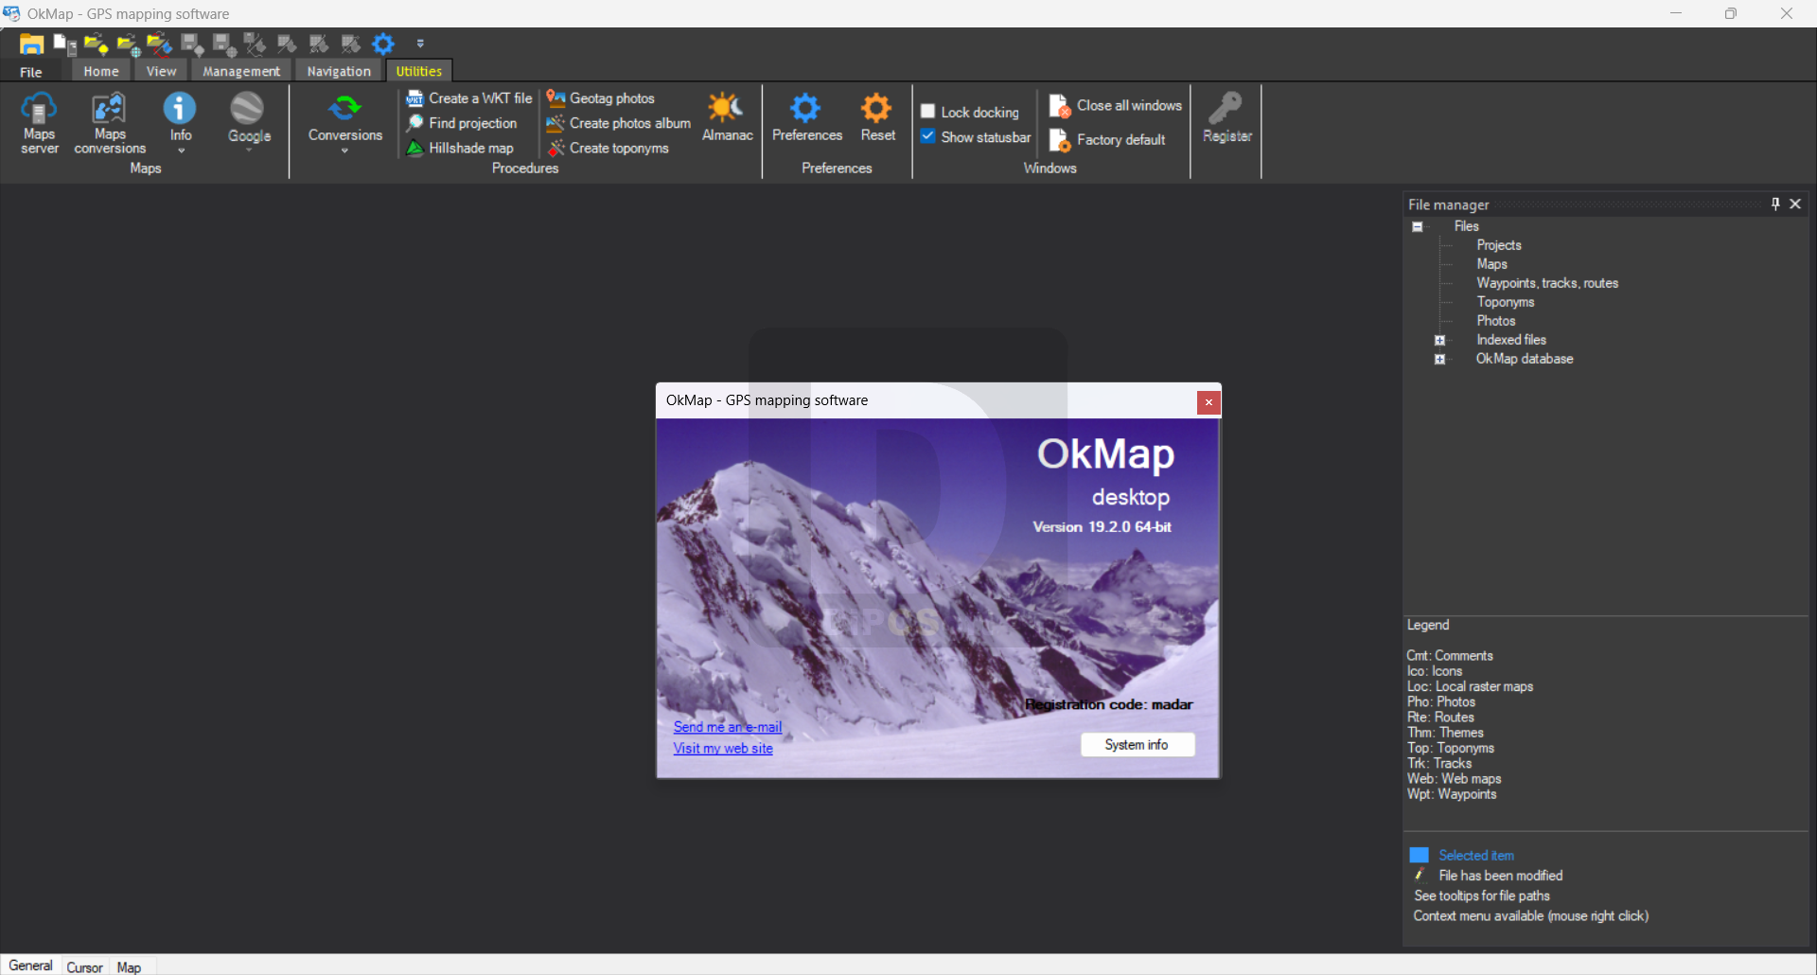The width and height of the screenshot is (1817, 975).
Task: Click the 'Web: Web maps' legend entry
Action: 1455,779
